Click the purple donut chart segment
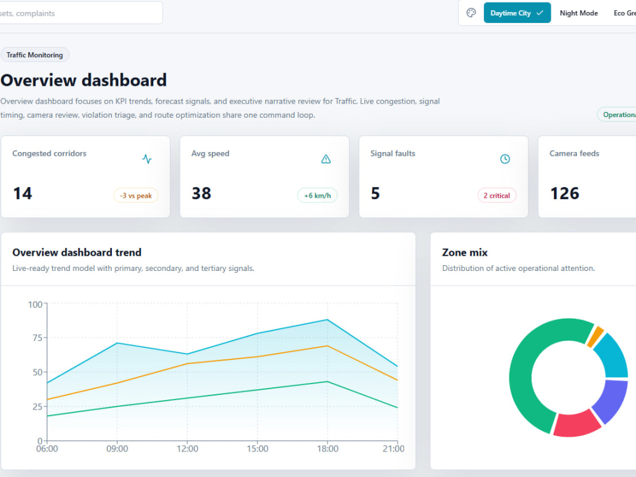This screenshot has width=636, height=477. (612, 400)
